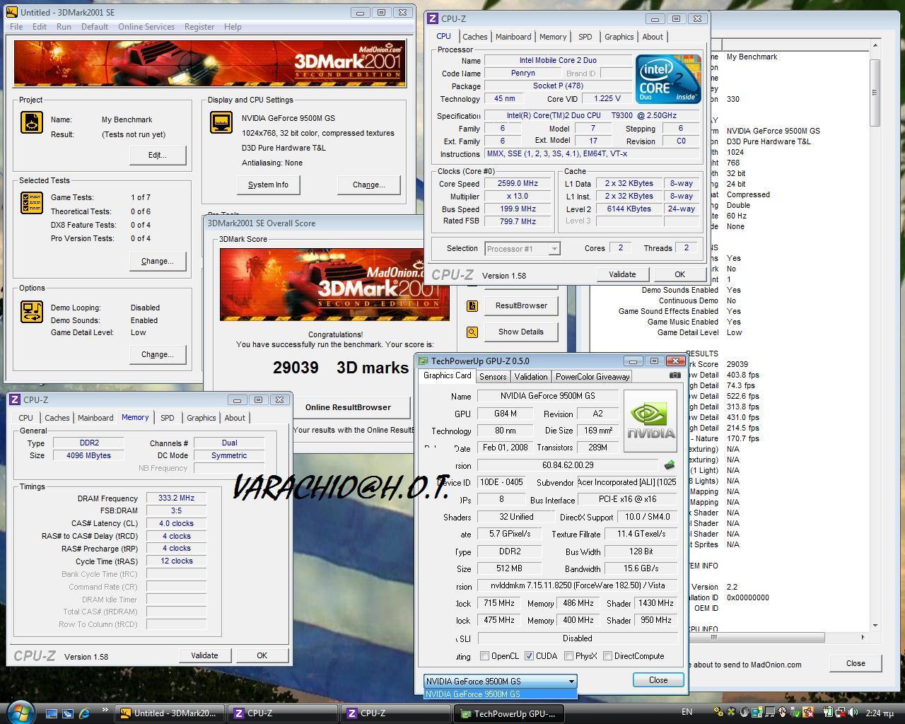
Task: Uncheck the CUDA checkbox
Action: click(529, 656)
